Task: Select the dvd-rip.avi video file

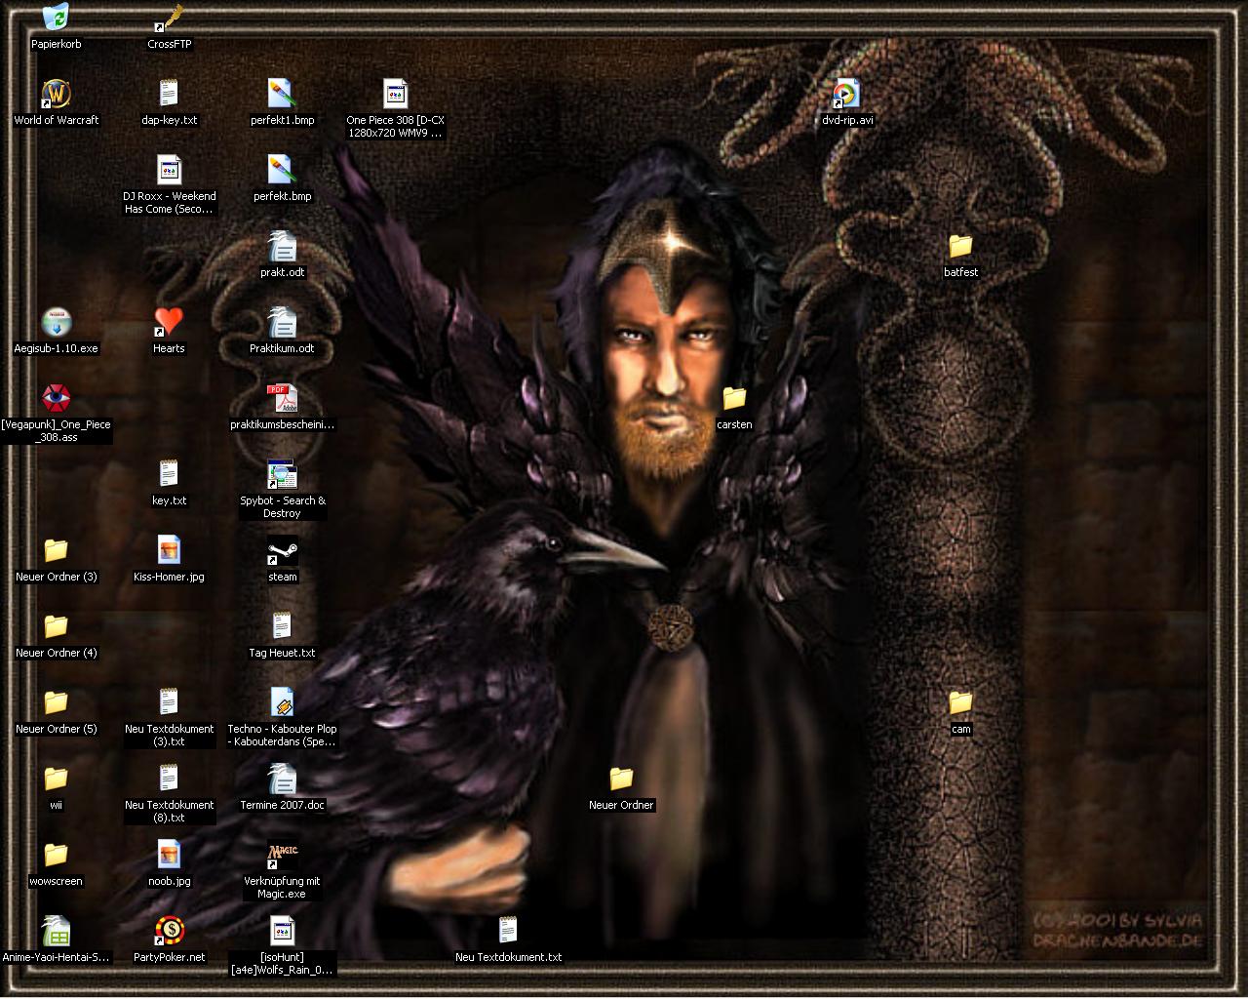Action: [847, 95]
